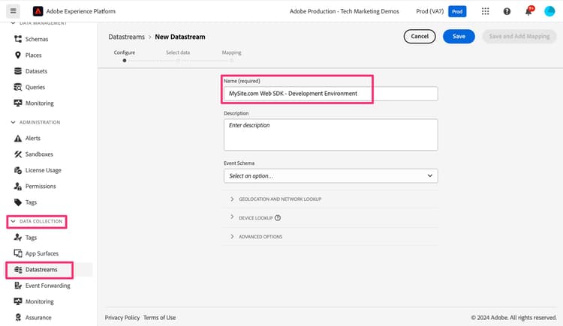The image size is (563, 326).
Task: Select the Datastreams sidebar item
Action: point(41,269)
